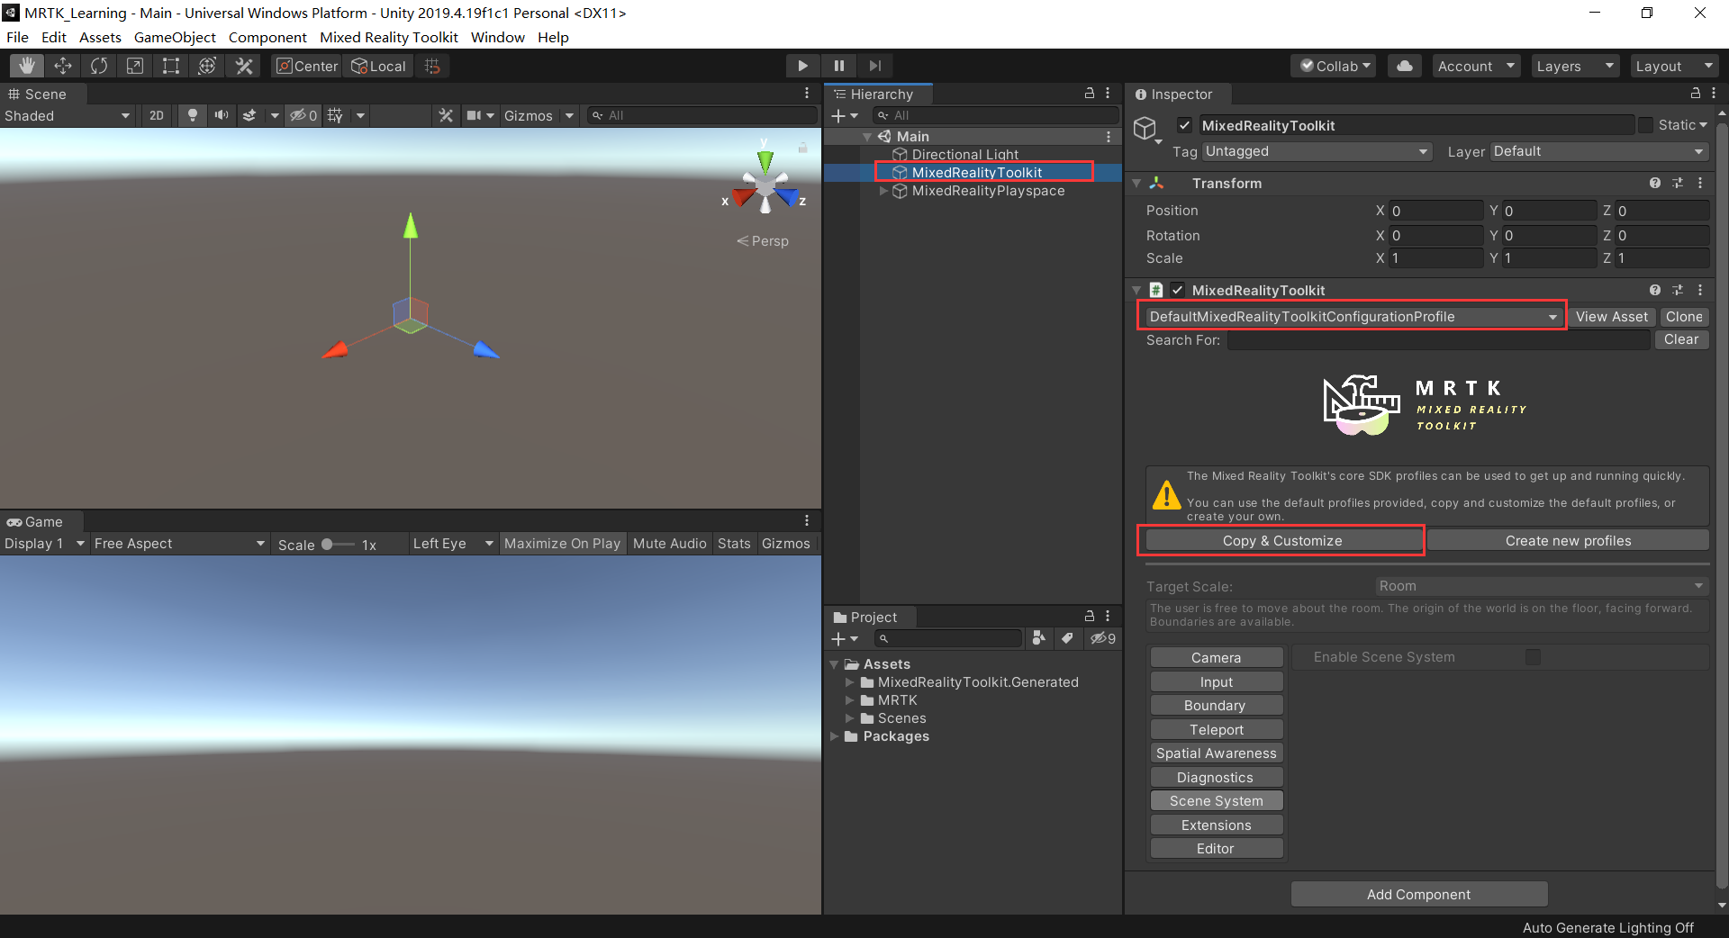Expand the MixedRealityPlayspace hierarchy item
This screenshot has width=1729, height=938.
point(883,191)
